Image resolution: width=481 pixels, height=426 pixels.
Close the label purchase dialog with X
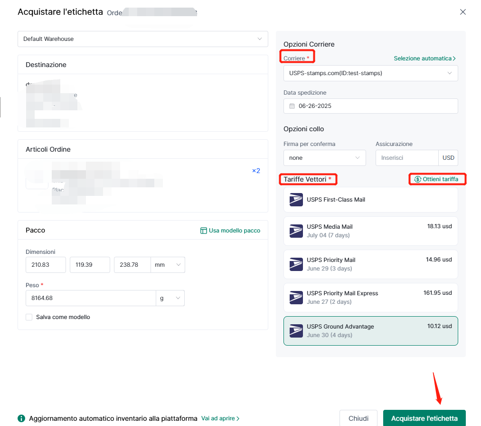(x=462, y=12)
